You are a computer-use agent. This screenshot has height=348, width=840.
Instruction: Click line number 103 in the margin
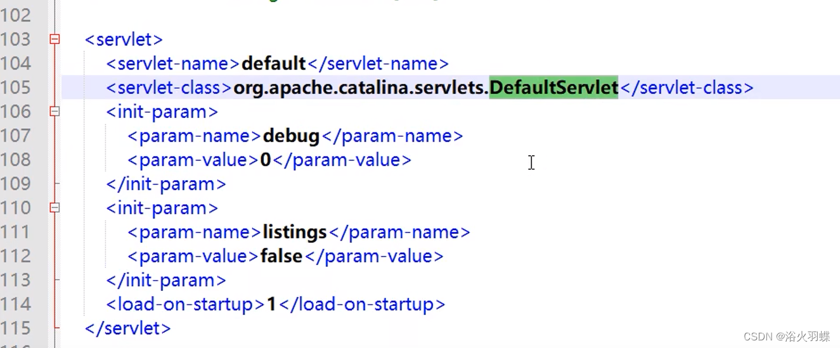(16, 39)
